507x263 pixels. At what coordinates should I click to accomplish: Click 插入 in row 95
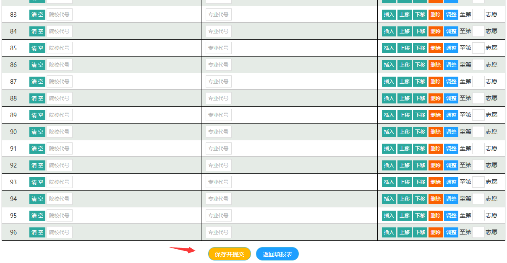[x=389, y=216]
